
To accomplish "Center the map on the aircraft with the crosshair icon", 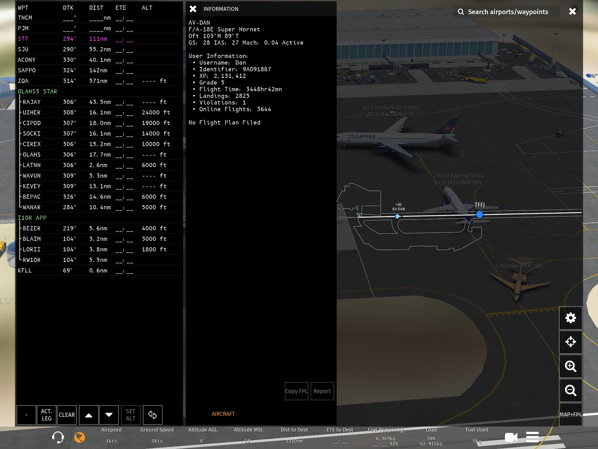I will coord(570,342).
